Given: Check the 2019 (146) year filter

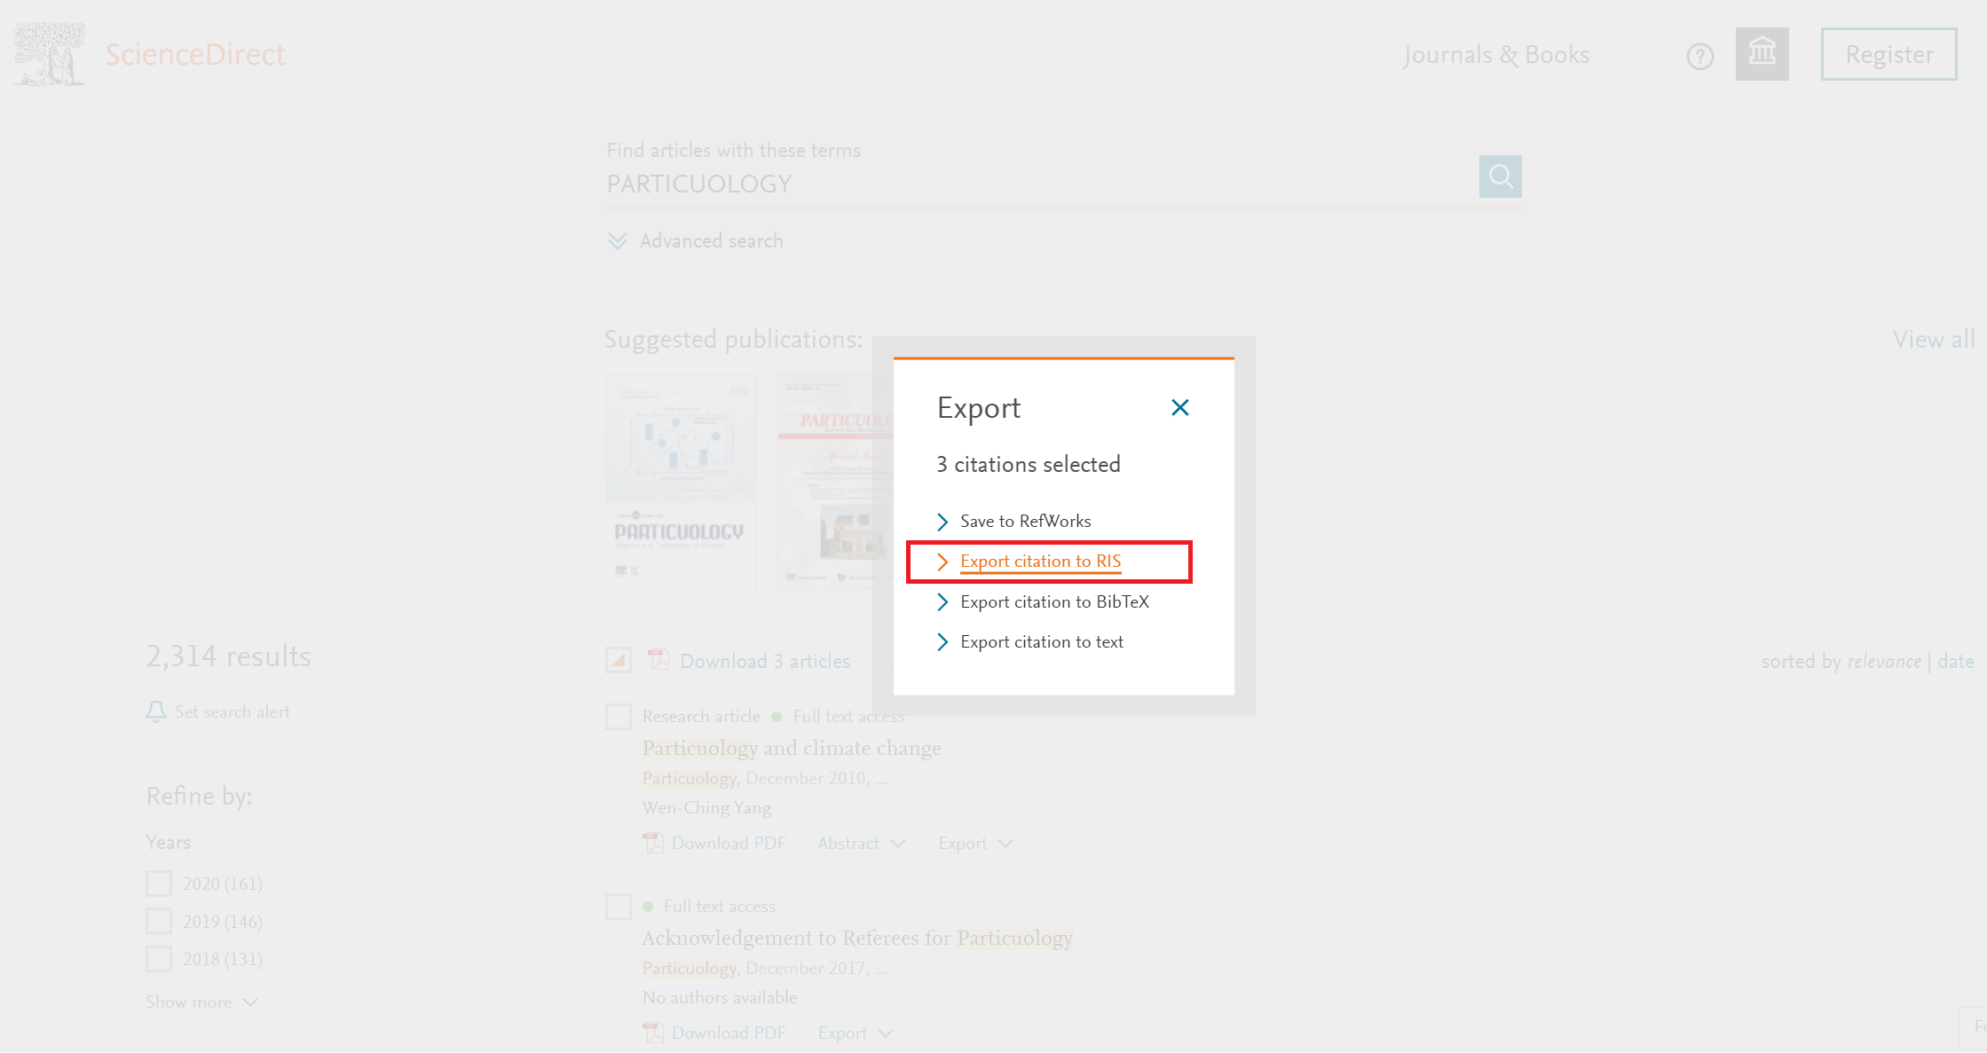Looking at the screenshot, I should coord(159,921).
